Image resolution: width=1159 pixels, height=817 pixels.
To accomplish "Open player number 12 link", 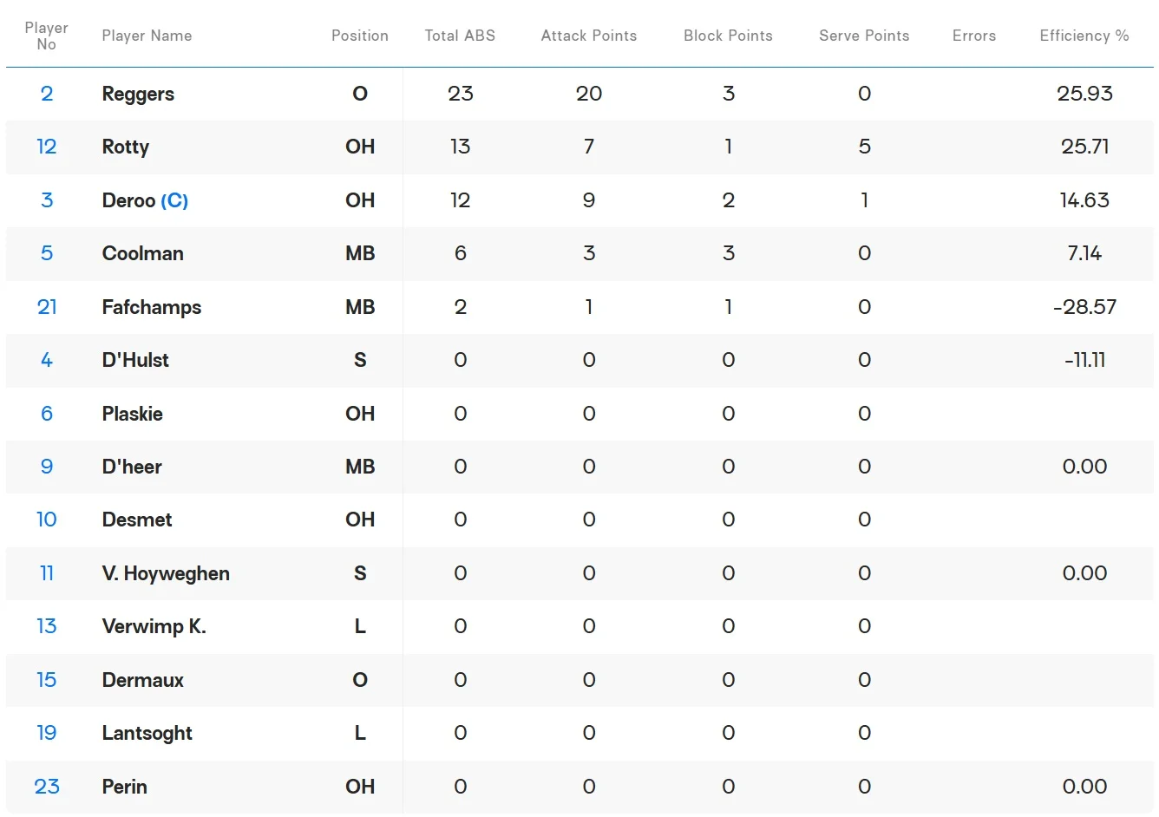I will coord(47,147).
